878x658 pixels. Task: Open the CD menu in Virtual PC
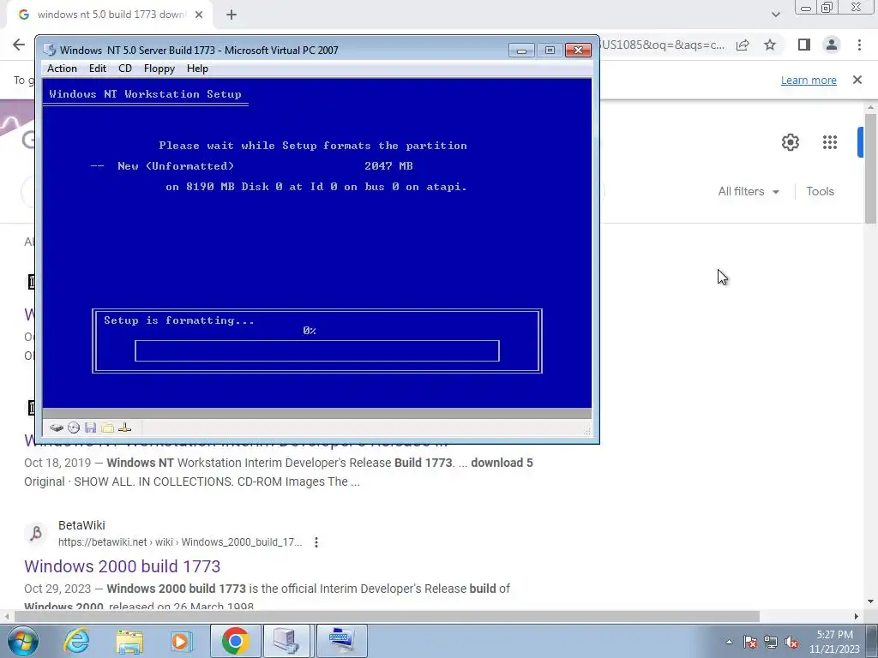click(x=125, y=69)
